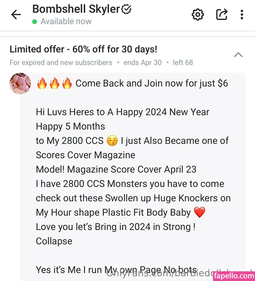Viewport: 255px width, 281px height.
Task: Click the Available now status text
Action: (x=66, y=21)
